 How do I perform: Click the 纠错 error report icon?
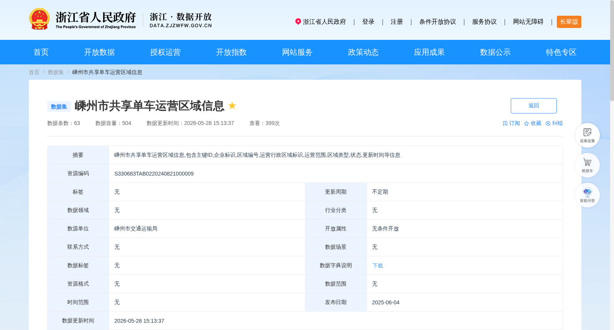click(548, 123)
